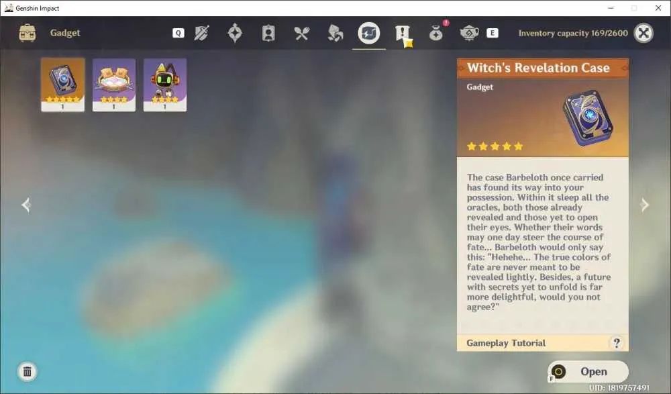Go to next page with right arrow
671x394 pixels.
[x=644, y=205]
